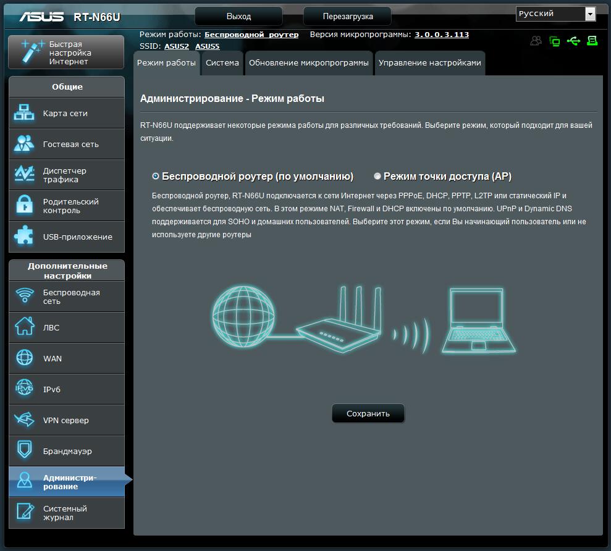Click the Quick Internet Setup wand icon
The width and height of the screenshot is (611, 551).
pyautogui.click(x=32, y=51)
